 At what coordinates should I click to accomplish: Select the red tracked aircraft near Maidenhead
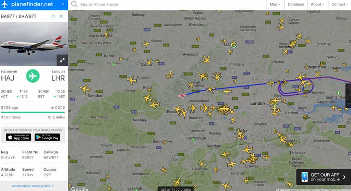pyautogui.click(x=182, y=96)
